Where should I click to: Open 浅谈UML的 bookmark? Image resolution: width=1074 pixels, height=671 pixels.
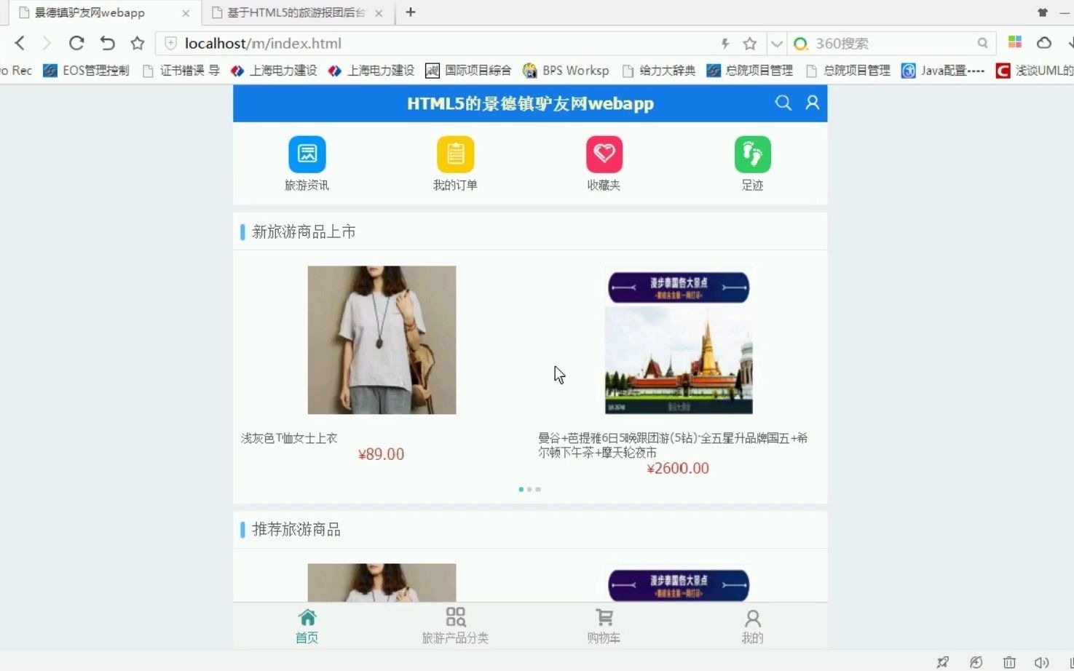click(1035, 71)
